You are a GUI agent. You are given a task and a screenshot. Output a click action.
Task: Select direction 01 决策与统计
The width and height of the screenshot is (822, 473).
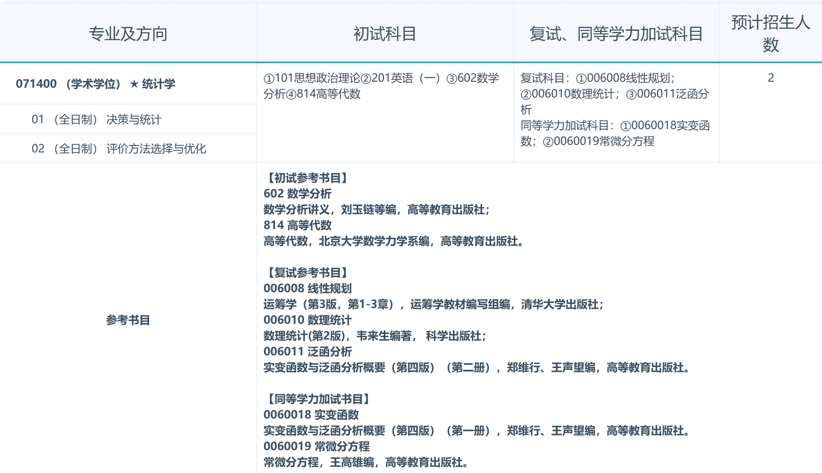click(x=96, y=119)
